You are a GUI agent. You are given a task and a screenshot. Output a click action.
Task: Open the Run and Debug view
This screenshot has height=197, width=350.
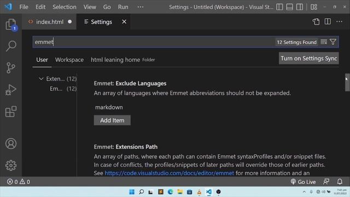click(11, 90)
